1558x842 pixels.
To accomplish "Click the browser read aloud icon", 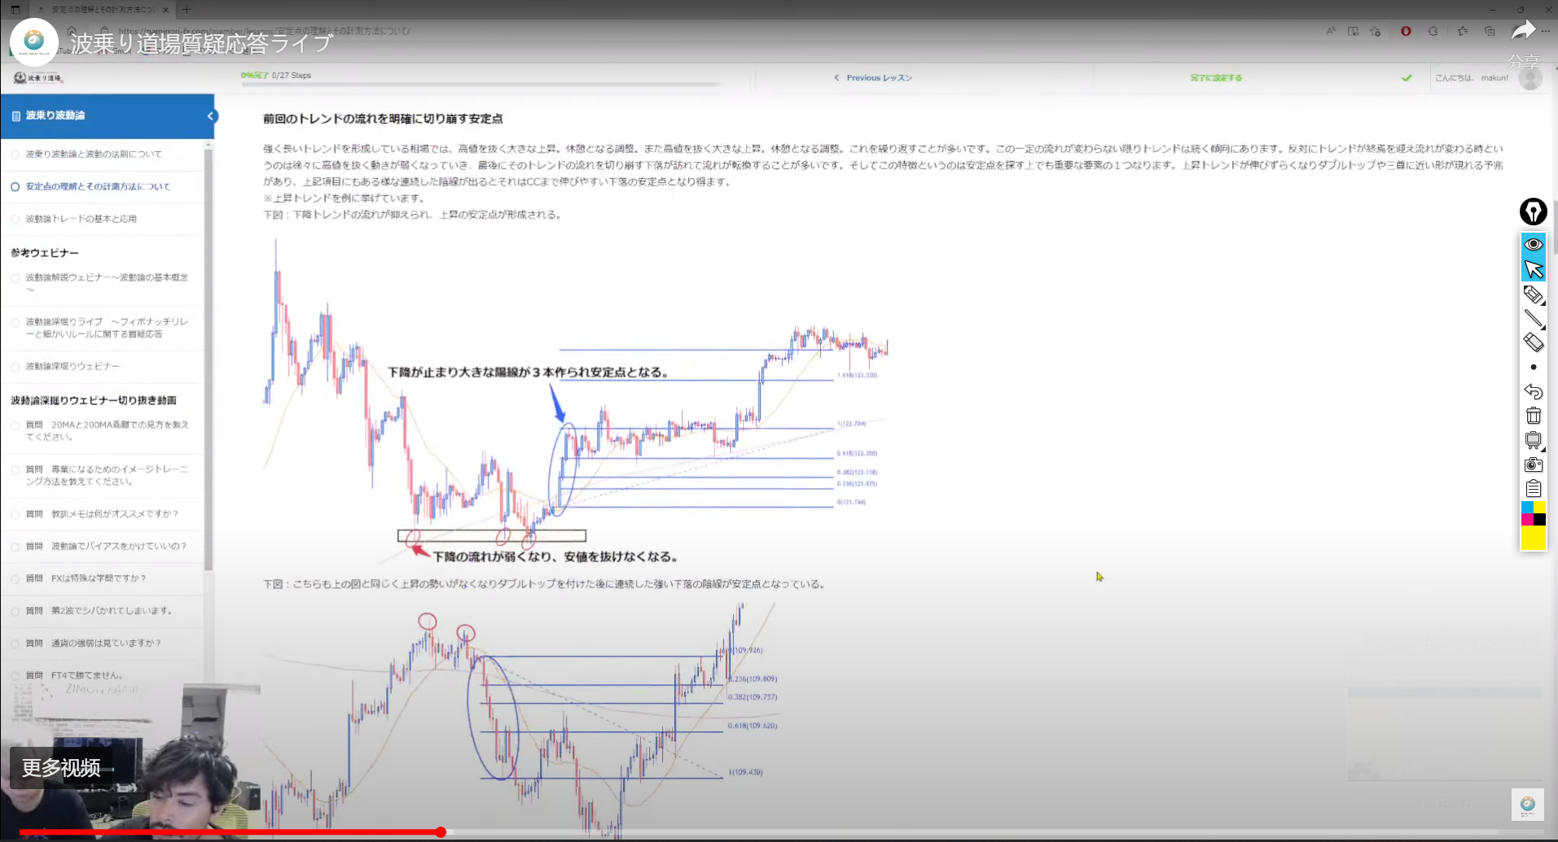I will coord(1331,31).
